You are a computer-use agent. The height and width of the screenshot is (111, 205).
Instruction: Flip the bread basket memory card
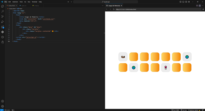pyautogui.click(x=123, y=57)
